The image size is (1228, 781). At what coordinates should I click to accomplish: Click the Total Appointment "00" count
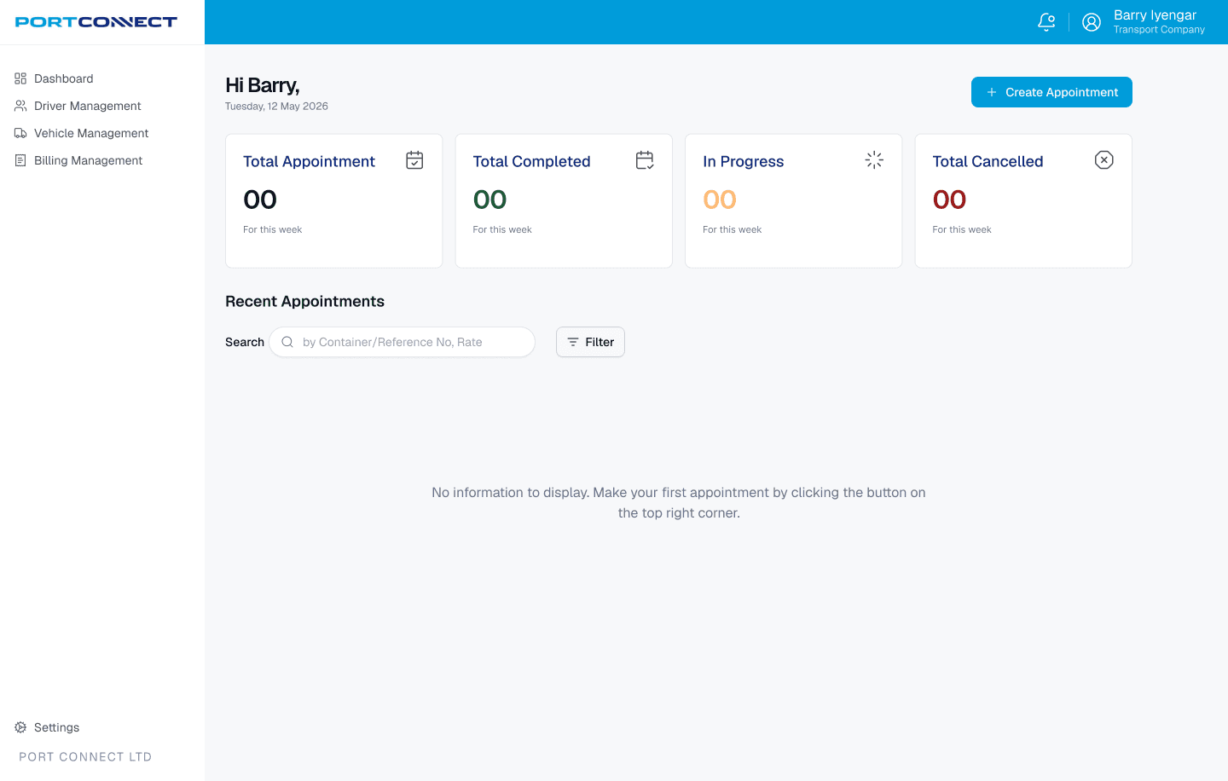click(x=260, y=200)
